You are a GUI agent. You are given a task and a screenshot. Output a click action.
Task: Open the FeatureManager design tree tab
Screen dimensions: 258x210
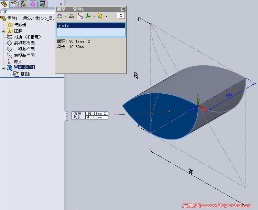[x=4, y=4]
